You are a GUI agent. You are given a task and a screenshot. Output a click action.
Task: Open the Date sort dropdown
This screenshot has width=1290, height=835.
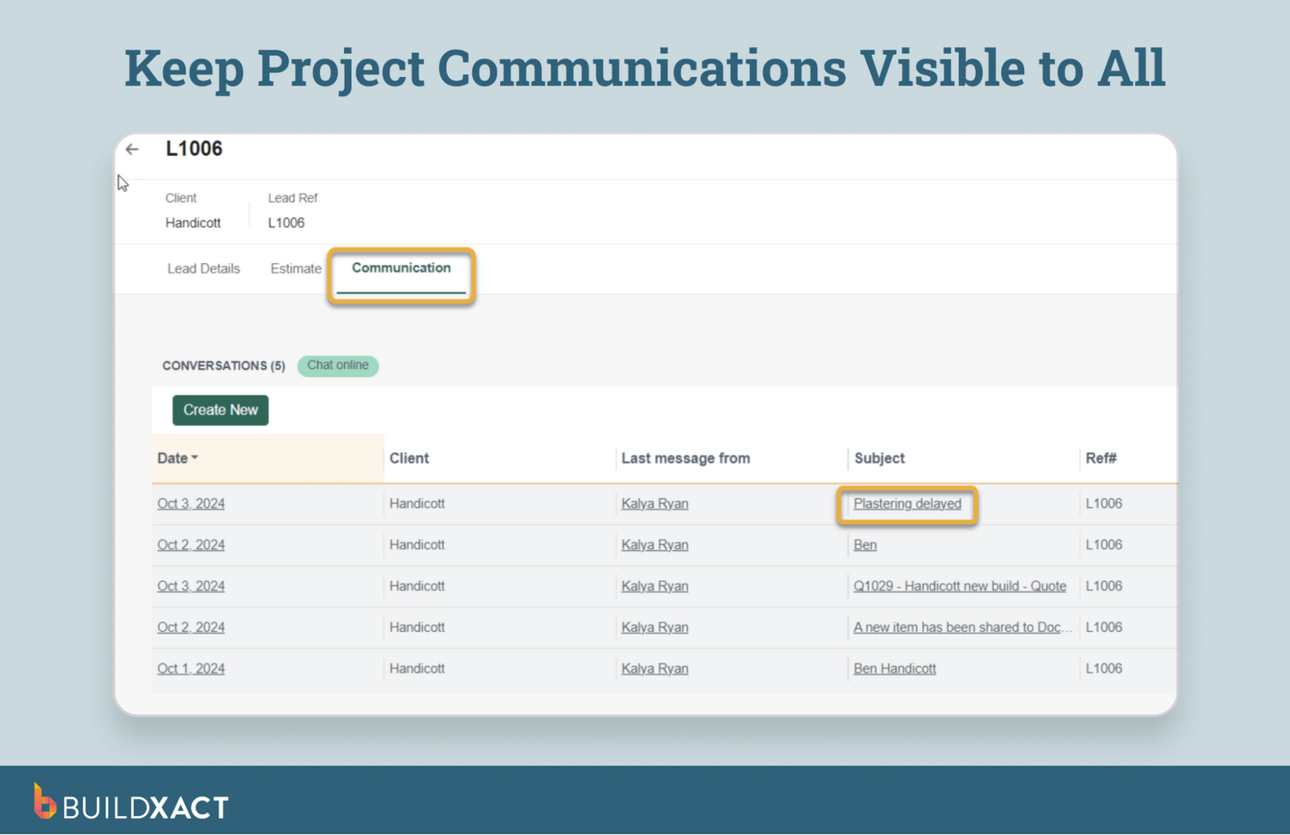[177, 458]
